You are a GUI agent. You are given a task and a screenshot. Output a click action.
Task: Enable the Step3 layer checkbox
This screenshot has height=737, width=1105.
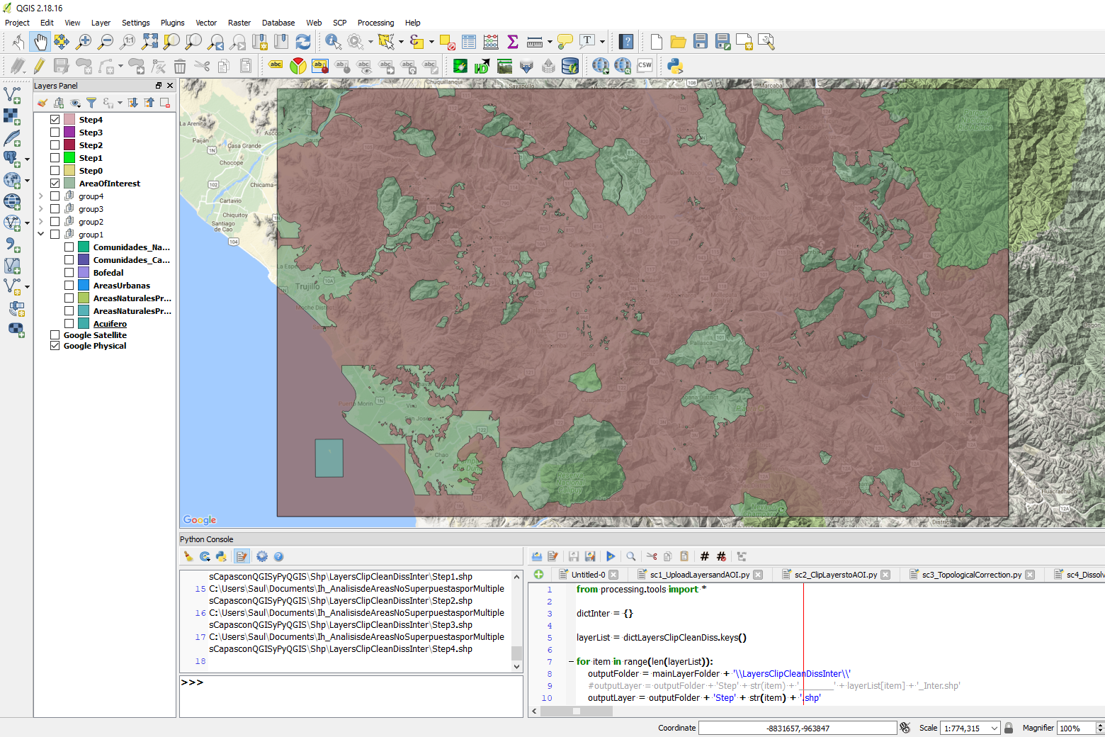[x=55, y=133]
